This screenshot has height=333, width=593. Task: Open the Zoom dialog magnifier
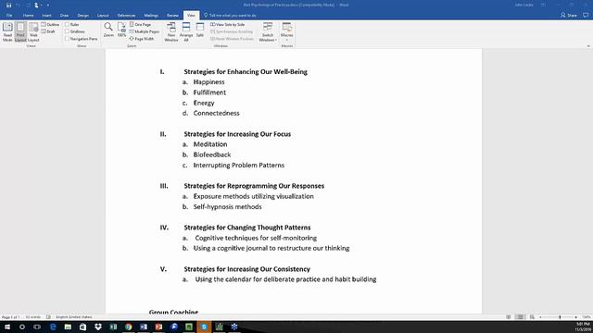(x=108, y=30)
